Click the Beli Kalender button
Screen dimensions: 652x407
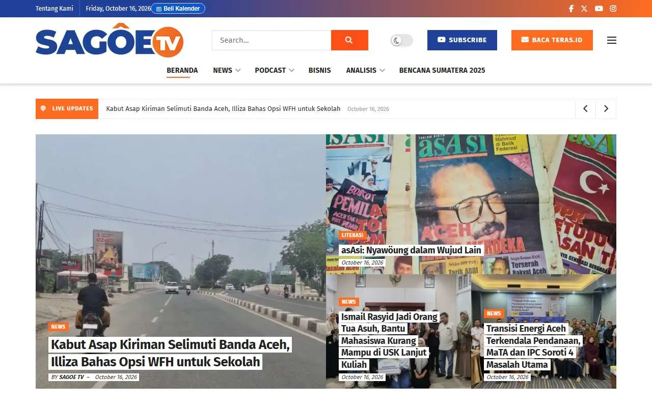coord(178,9)
